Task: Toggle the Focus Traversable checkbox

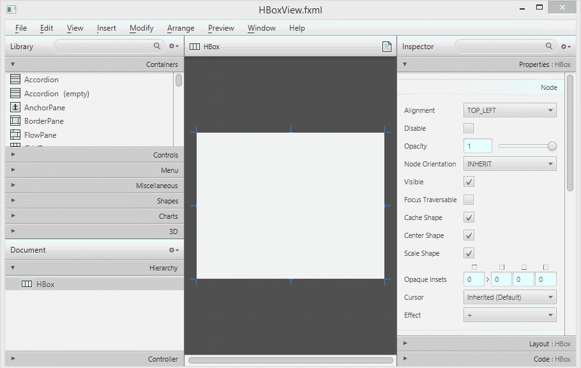Action: 469,200
